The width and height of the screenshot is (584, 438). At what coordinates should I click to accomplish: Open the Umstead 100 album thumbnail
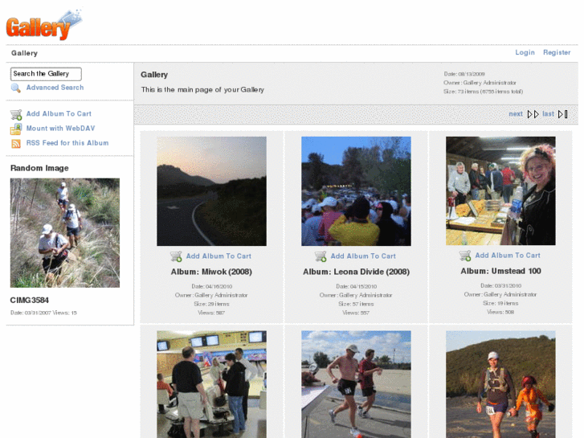(500, 190)
